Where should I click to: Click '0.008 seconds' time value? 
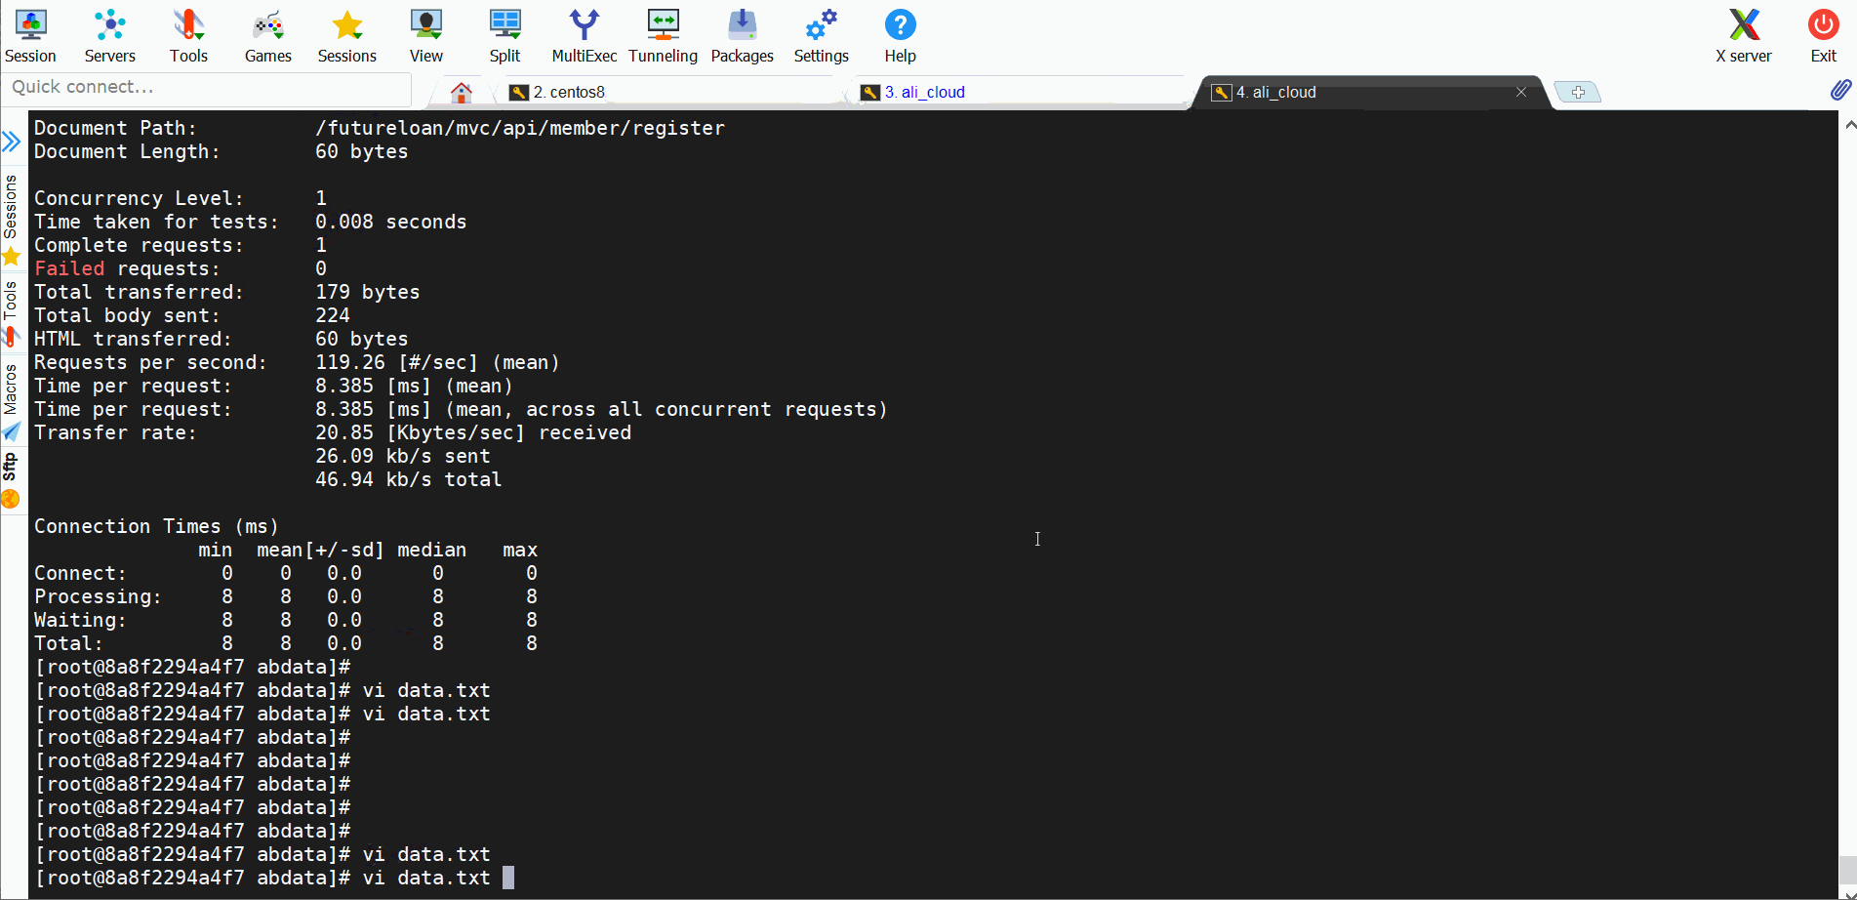[x=390, y=222]
